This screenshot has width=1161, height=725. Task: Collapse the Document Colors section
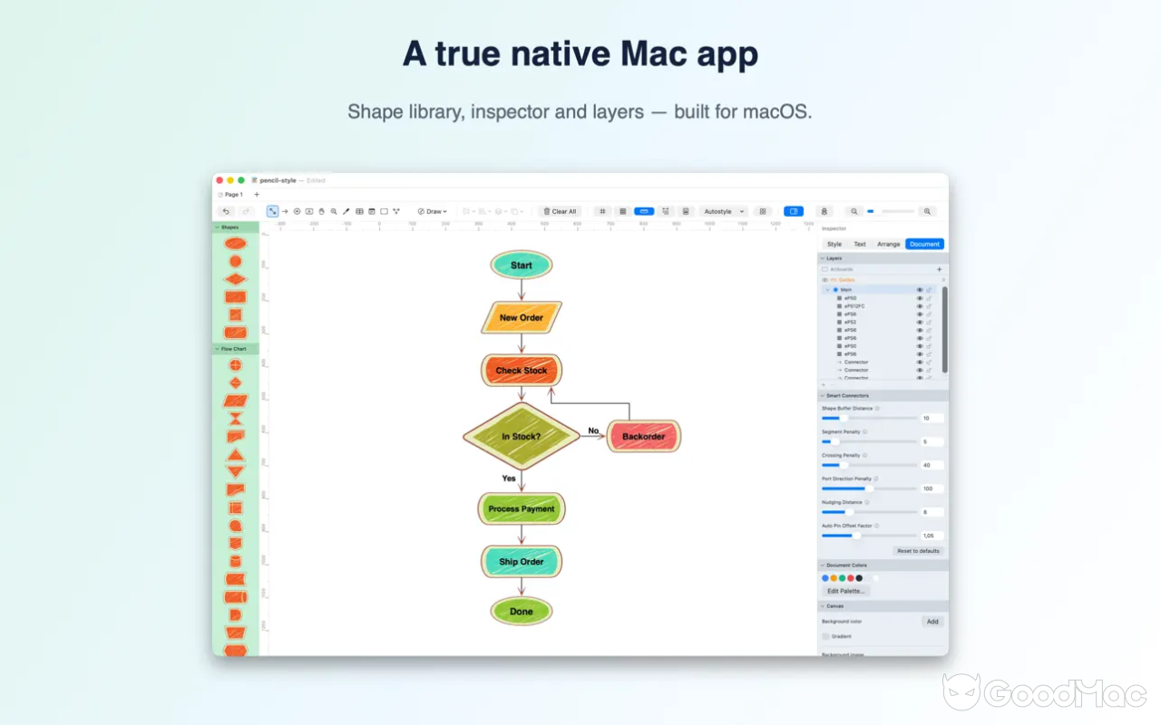click(823, 565)
